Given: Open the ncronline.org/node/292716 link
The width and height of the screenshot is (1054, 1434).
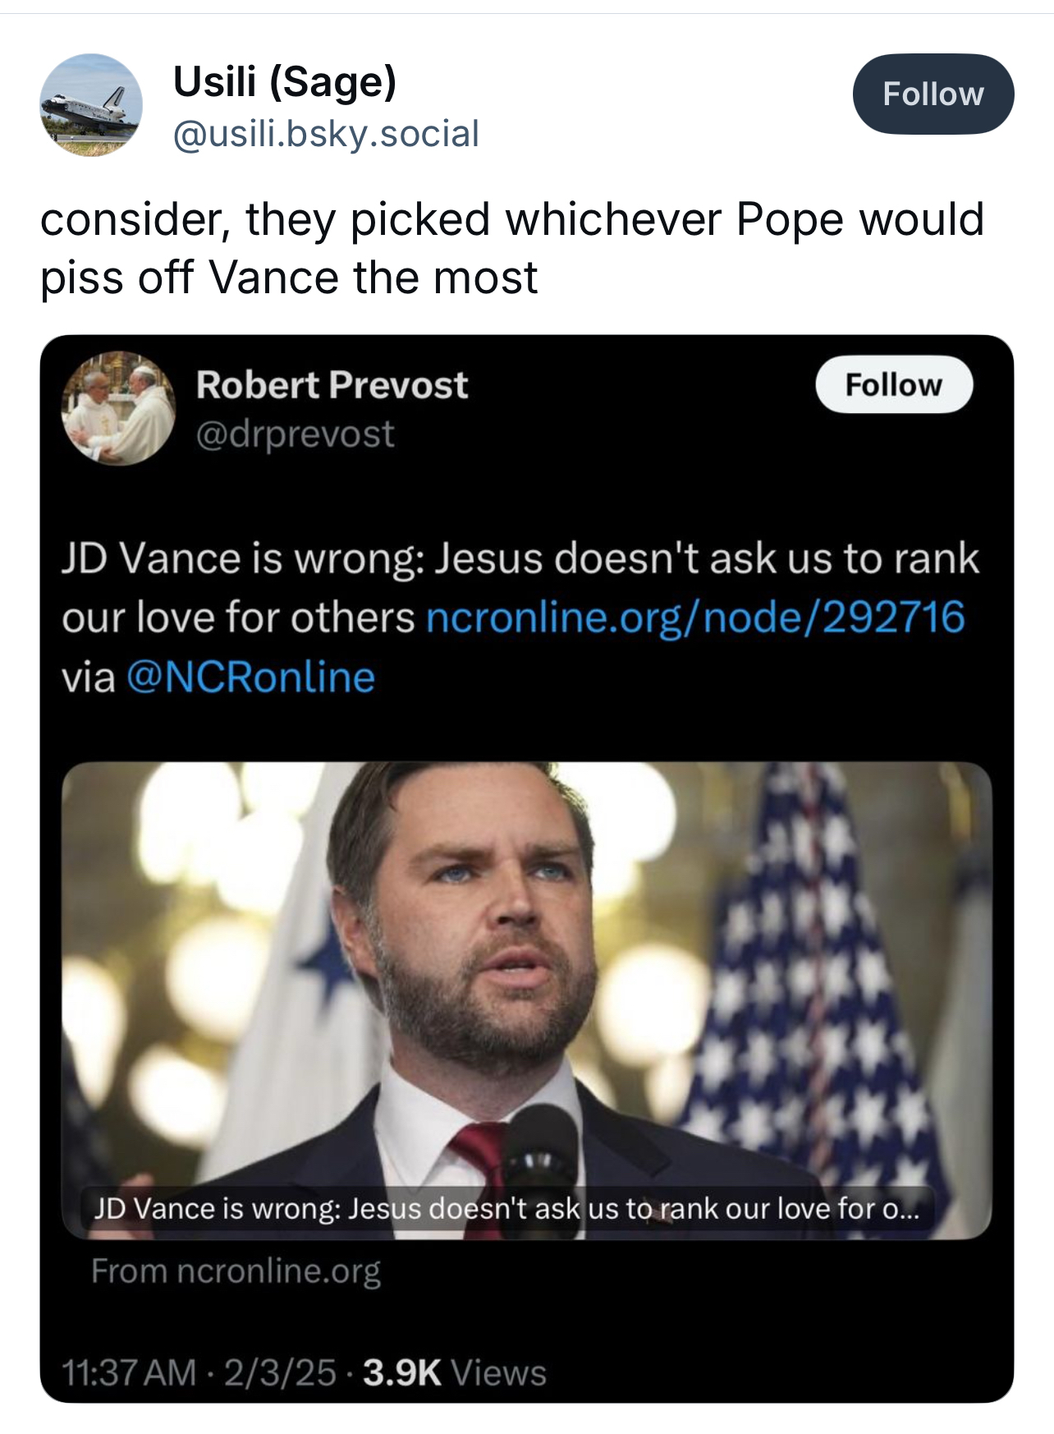Looking at the screenshot, I should click(x=694, y=618).
